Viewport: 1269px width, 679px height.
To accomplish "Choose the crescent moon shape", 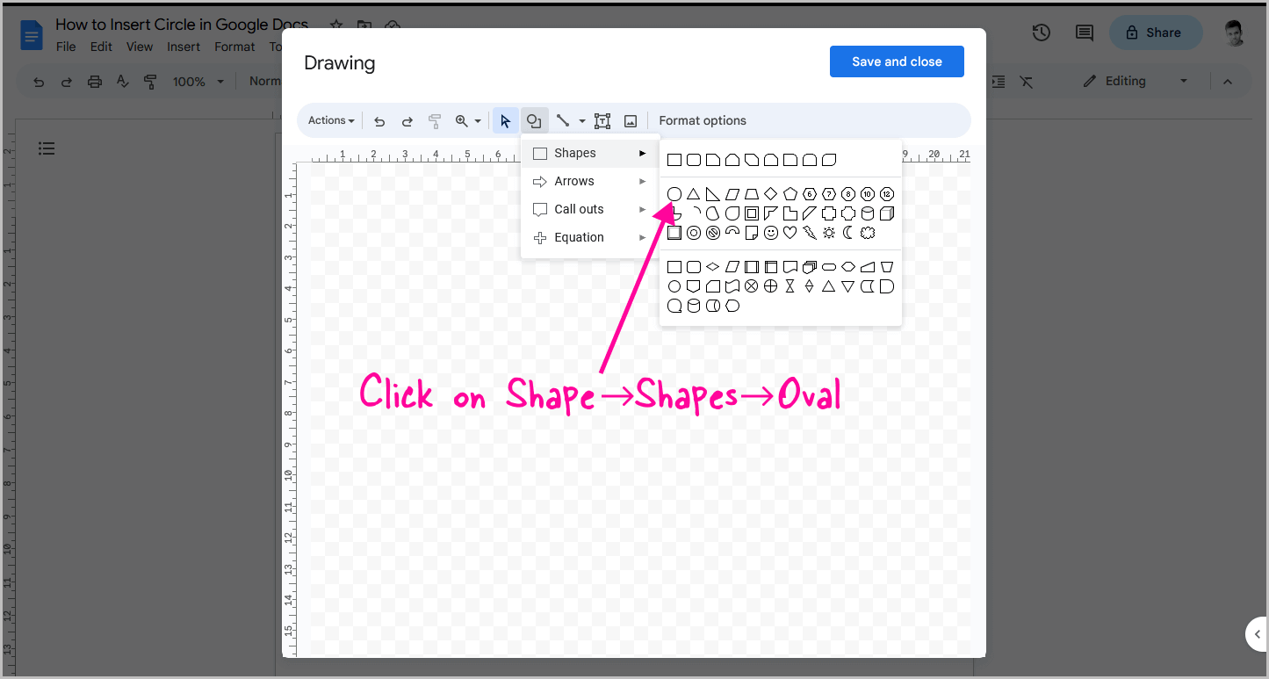I will (848, 233).
